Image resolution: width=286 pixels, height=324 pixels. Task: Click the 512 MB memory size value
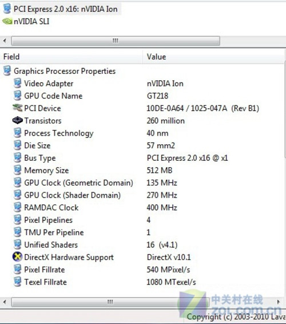[160, 170]
